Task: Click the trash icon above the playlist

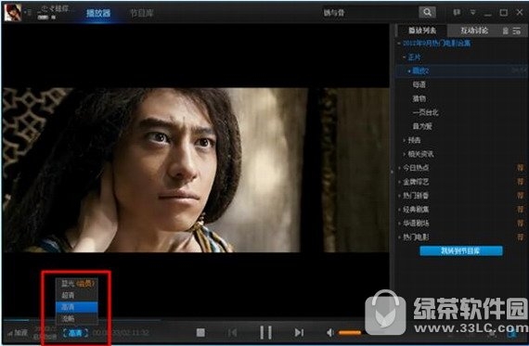Action: click(506, 31)
